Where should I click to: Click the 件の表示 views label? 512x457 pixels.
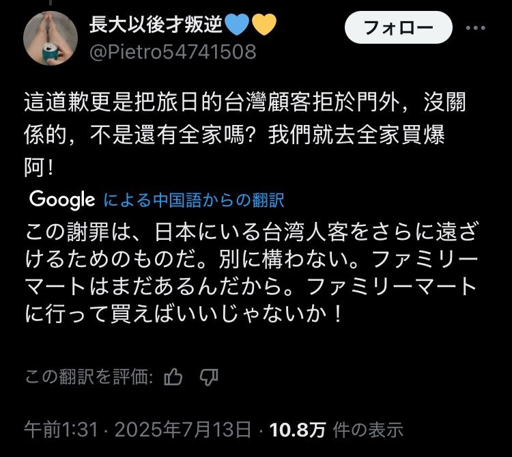click(368, 429)
